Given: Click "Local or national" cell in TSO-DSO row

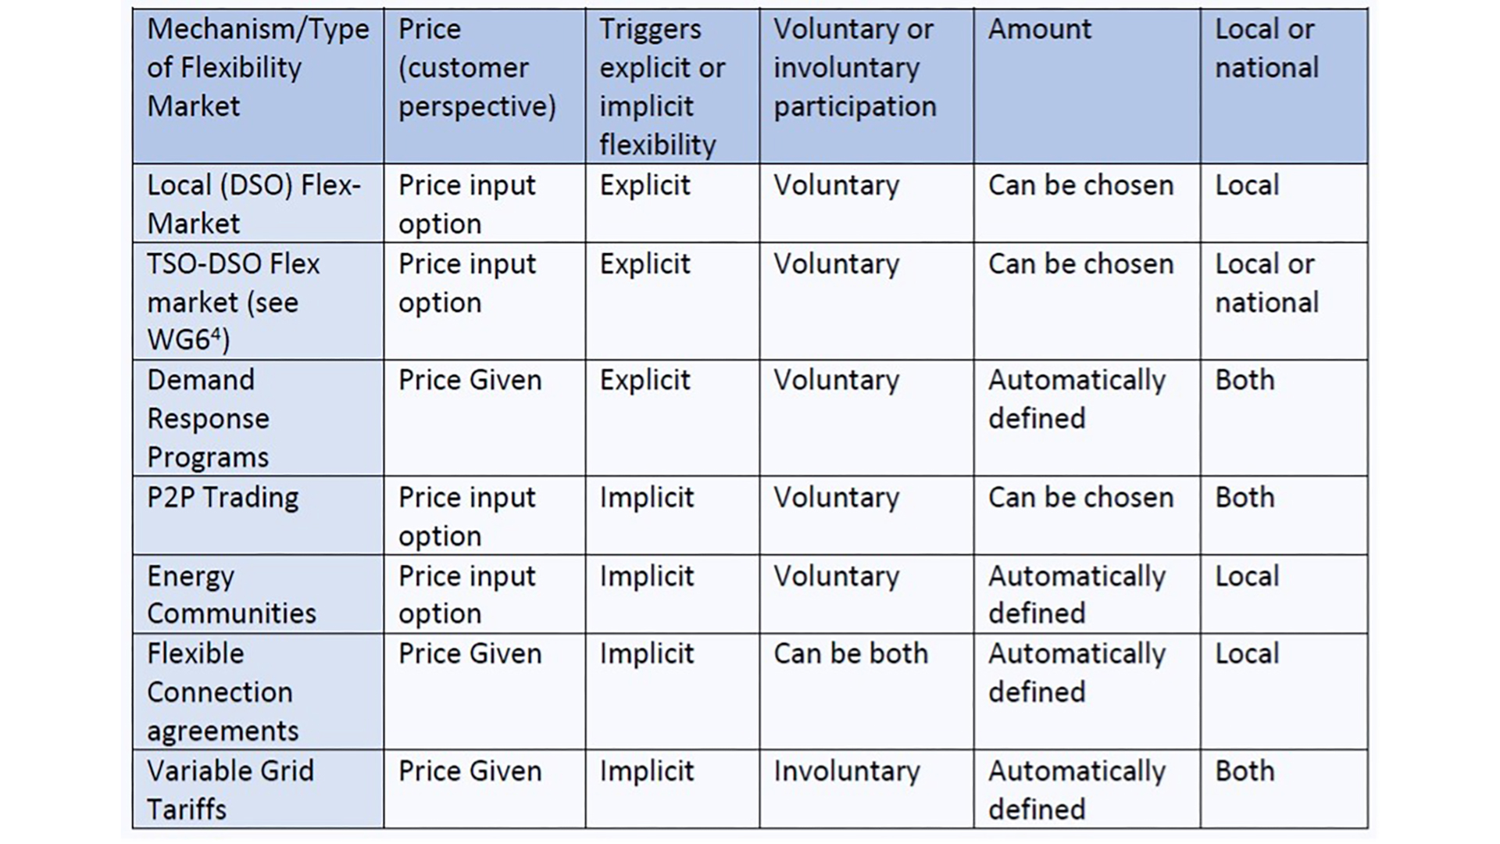Looking at the screenshot, I should point(1266,283).
